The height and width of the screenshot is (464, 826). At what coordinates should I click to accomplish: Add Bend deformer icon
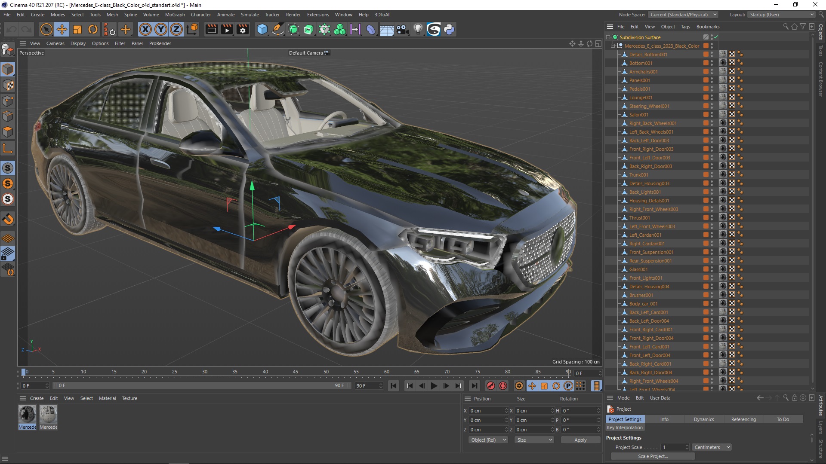tap(371, 29)
